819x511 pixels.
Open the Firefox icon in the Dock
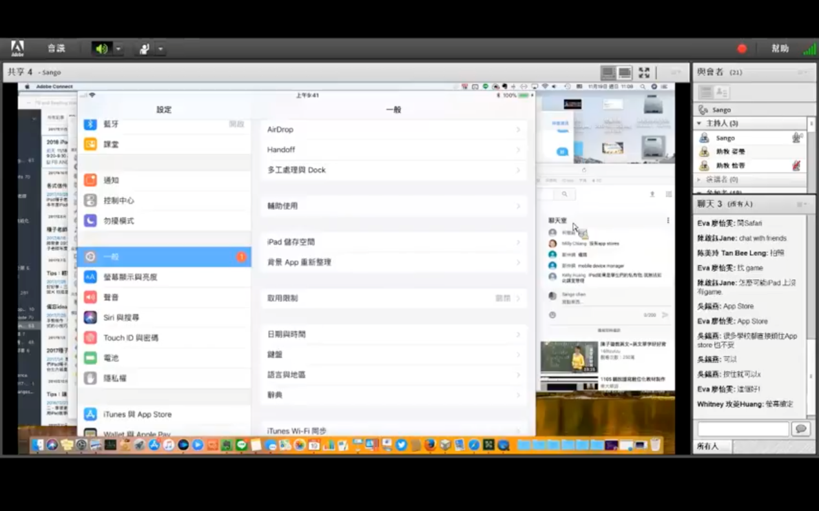(430, 445)
